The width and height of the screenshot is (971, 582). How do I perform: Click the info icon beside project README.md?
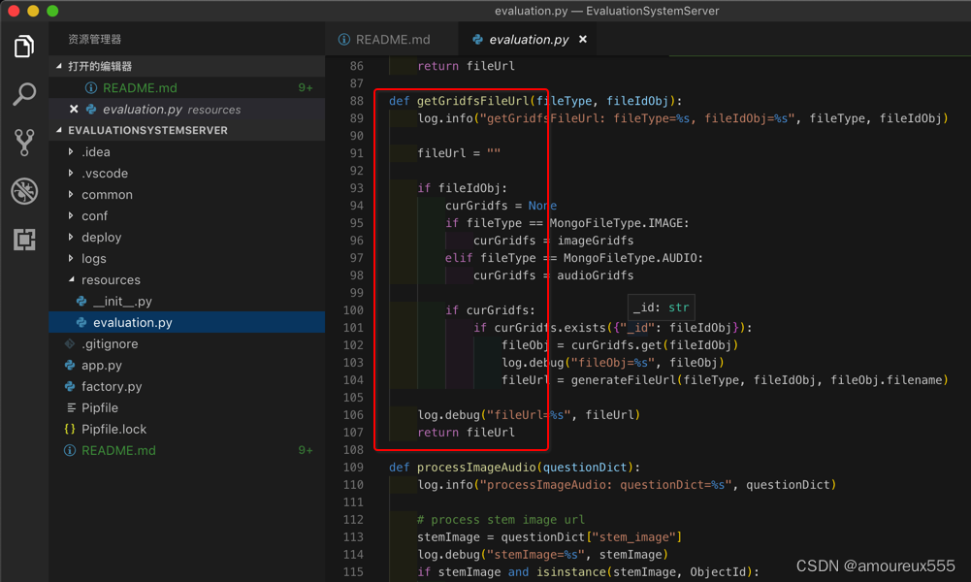coord(70,451)
